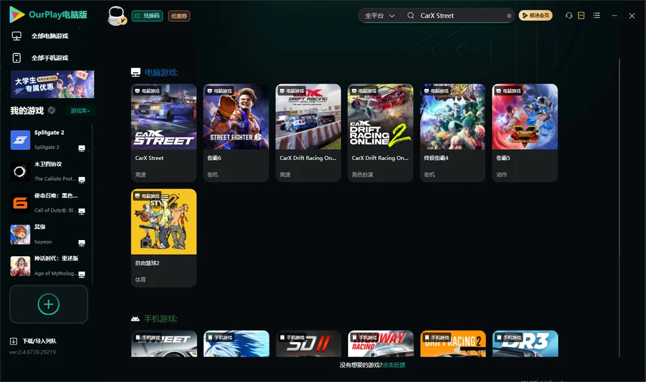Open the 自由篮球2 game card

tap(163, 238)
